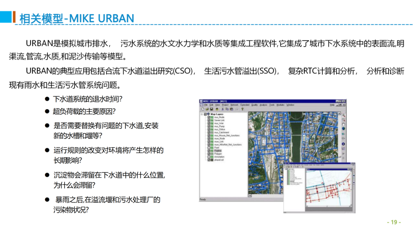Image resolution: width=413 pixels, height=232 pixels.
Task: Open the View menu
Action: [218, 105]
